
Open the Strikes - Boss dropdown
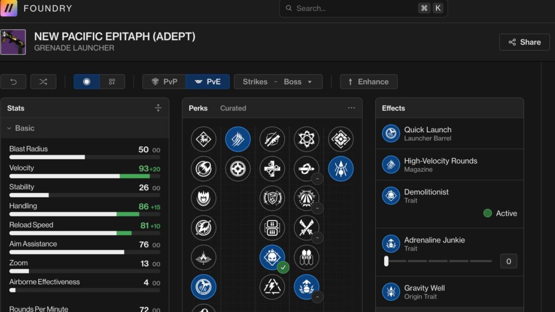tap(278, 82)
